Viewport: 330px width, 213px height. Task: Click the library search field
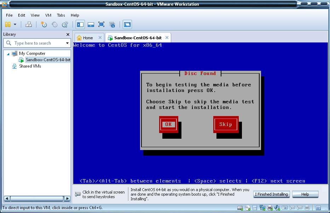click(38, 43)
